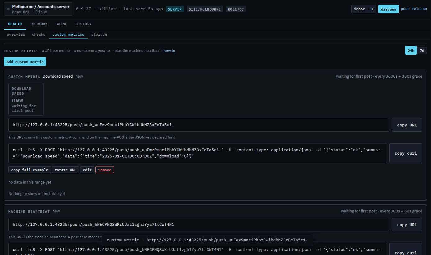The image size is (431, 255).
Task: Open the HISTORY tab
Action: click(x=84, y=24)
